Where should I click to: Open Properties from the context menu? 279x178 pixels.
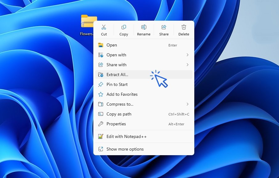tap(116, 124)
